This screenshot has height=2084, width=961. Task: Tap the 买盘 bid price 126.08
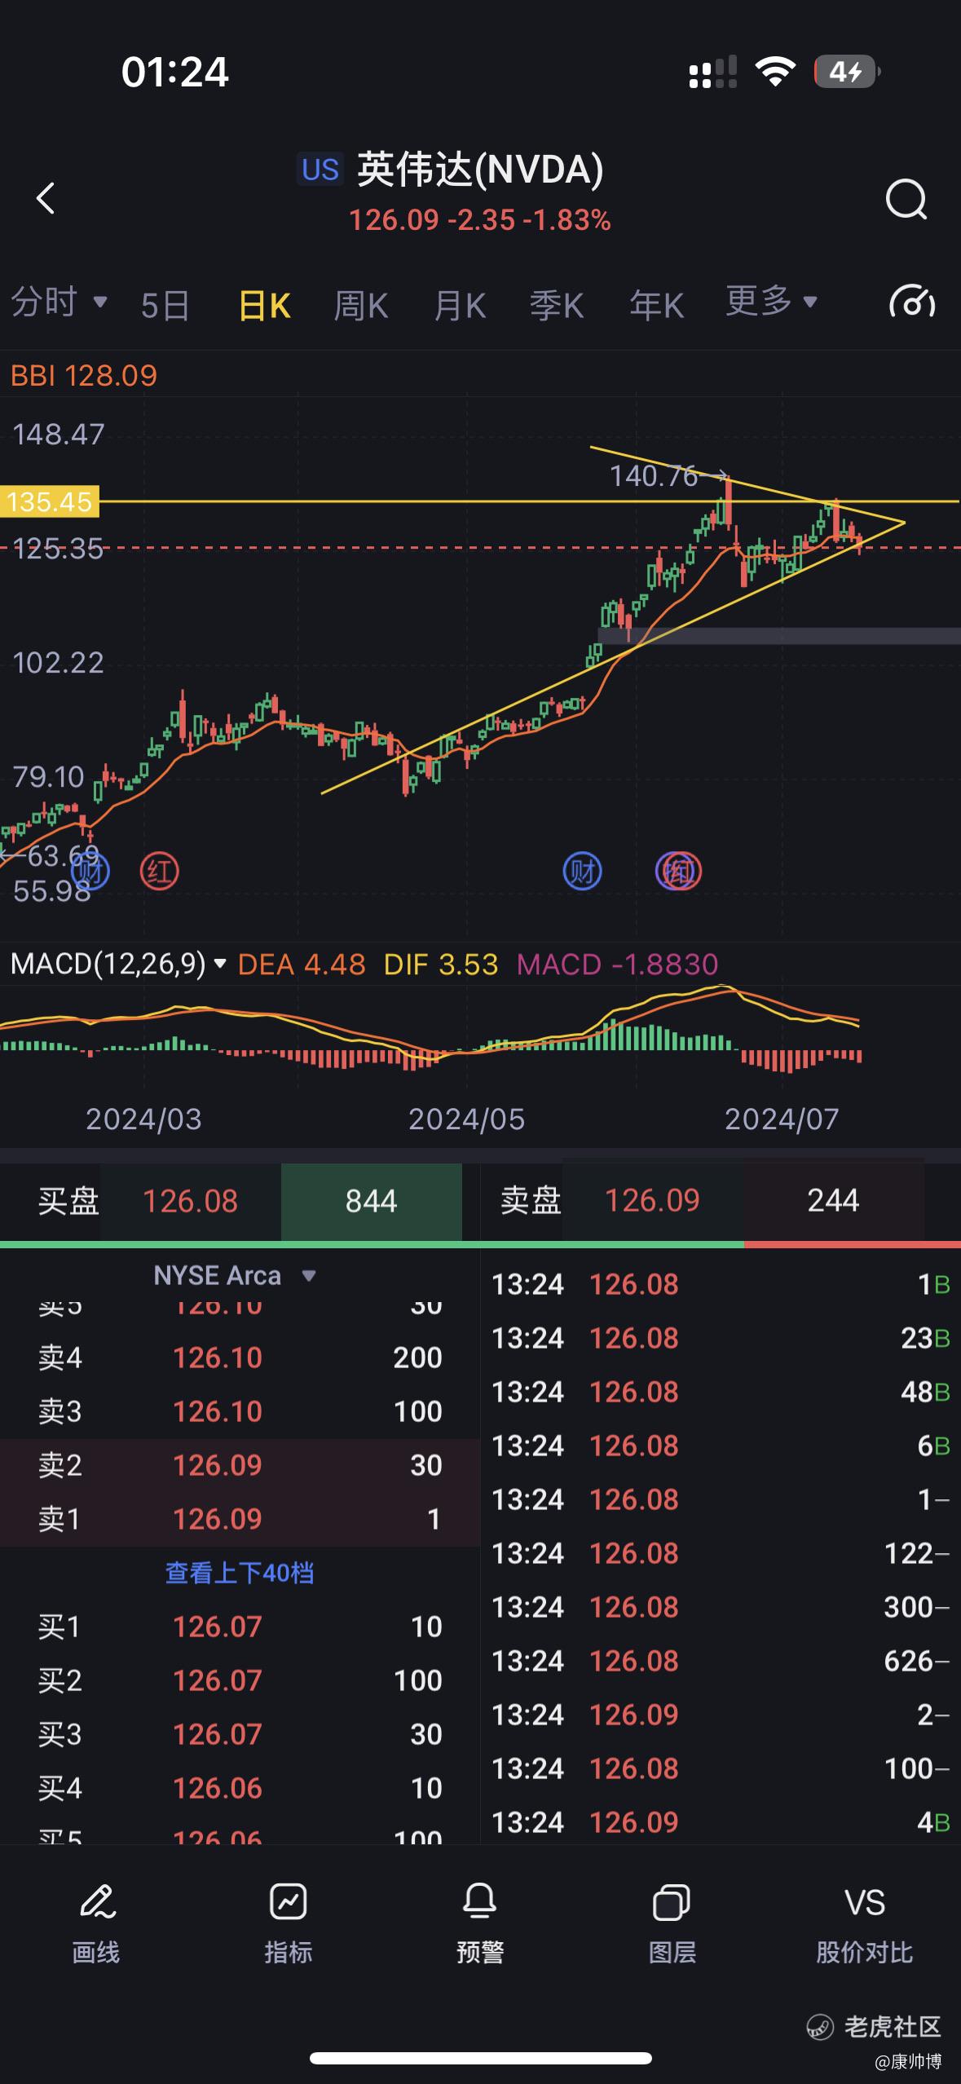click(190, 1201)
